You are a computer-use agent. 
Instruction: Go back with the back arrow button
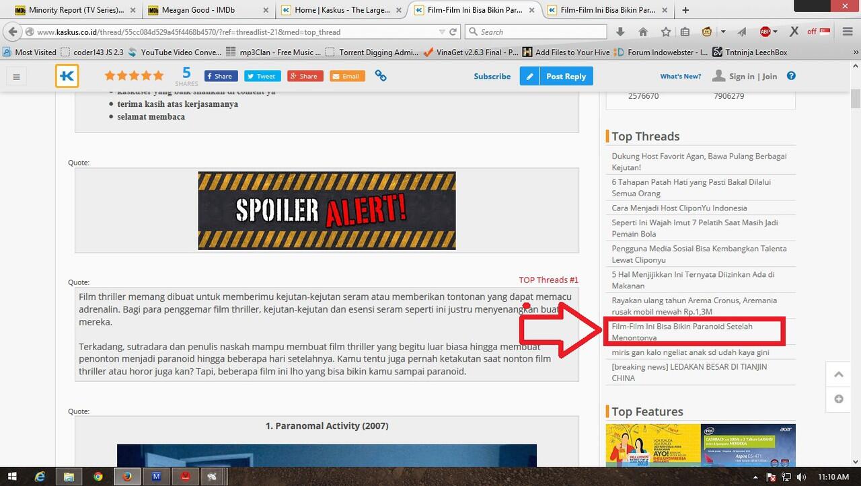click(13, 32)
